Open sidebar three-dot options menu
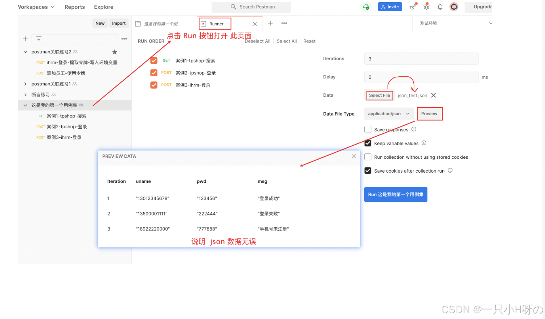 pyautogui.click(x=124, y=39)
